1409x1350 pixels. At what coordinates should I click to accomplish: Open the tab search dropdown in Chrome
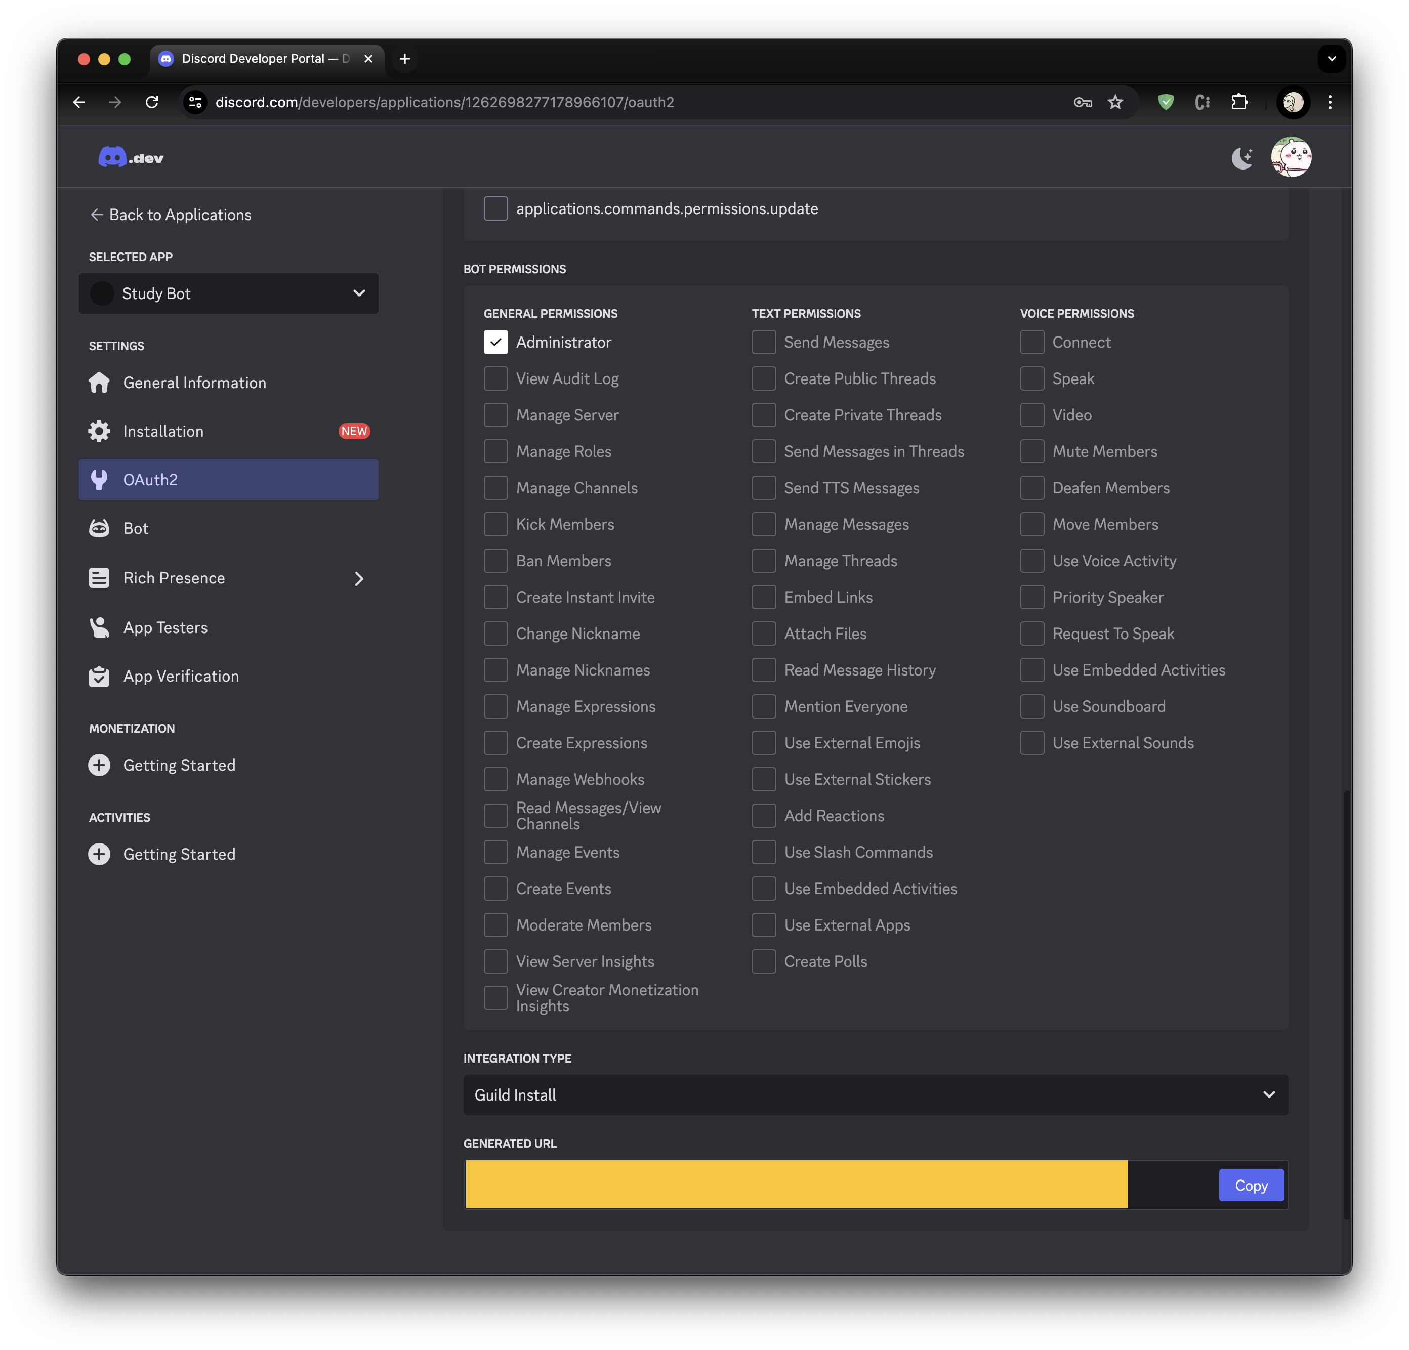click(1332, 59)
